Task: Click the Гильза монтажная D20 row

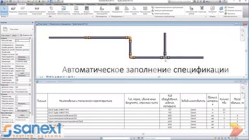Action: click(140, 115)
